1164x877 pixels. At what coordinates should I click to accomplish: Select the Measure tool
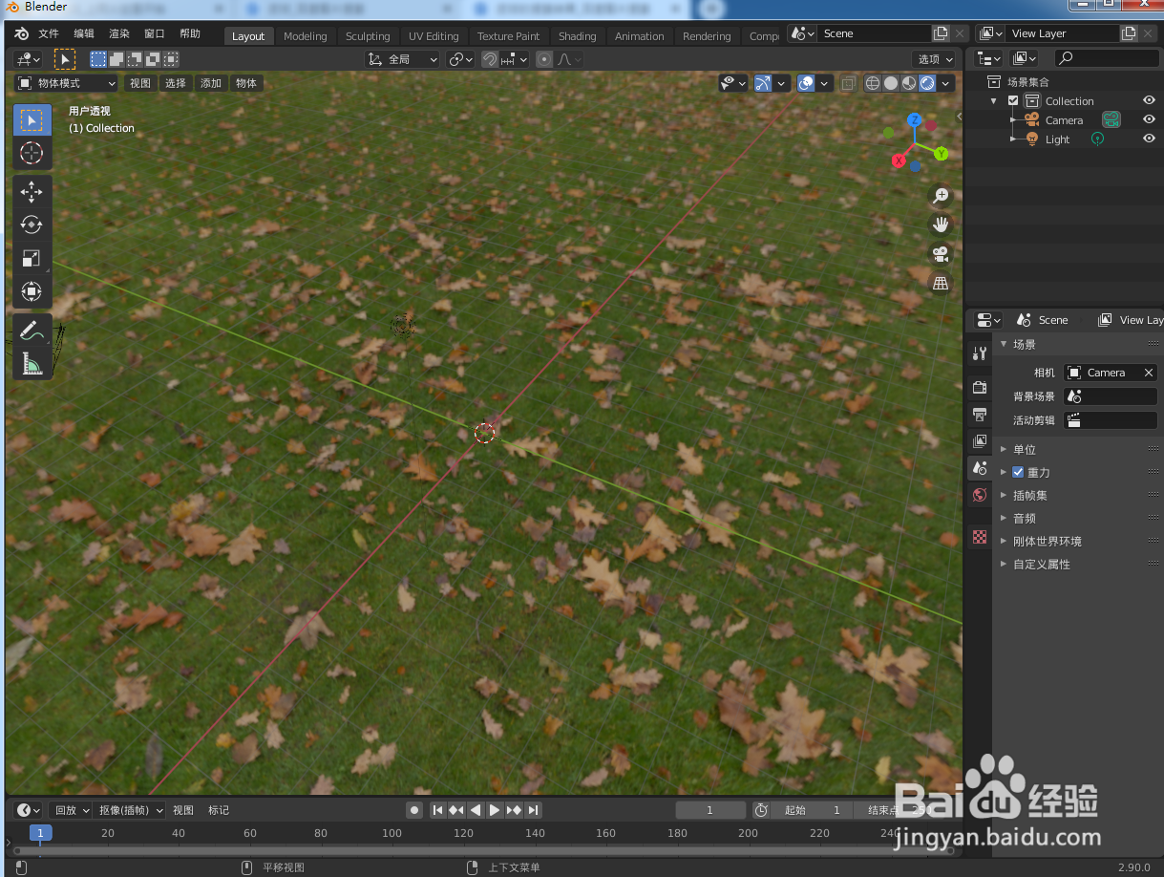32,364
